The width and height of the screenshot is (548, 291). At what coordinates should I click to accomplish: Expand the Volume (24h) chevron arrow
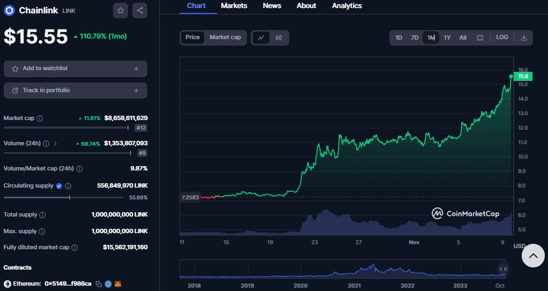pos(55,144)
